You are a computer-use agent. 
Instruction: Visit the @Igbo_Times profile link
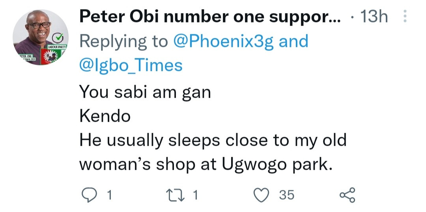(131, 65)
